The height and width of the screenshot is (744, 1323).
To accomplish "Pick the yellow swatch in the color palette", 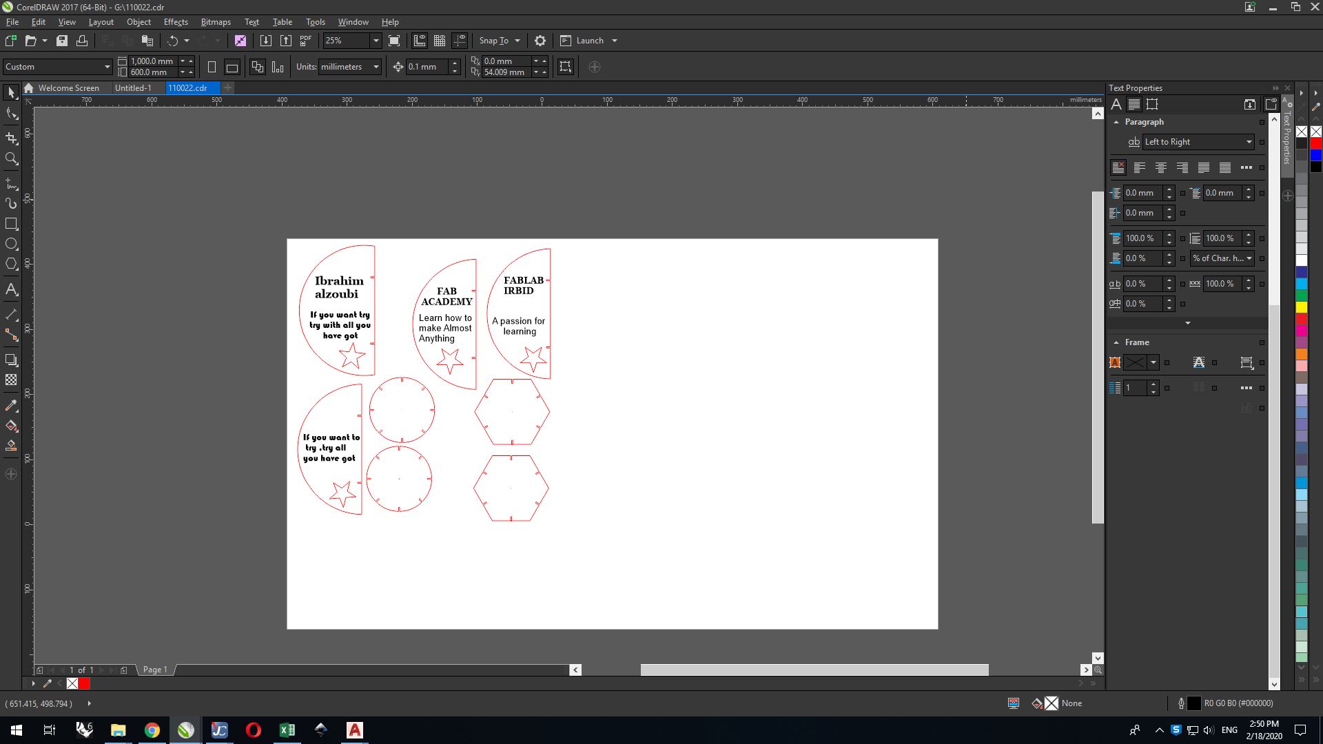I will (1302, 307).
